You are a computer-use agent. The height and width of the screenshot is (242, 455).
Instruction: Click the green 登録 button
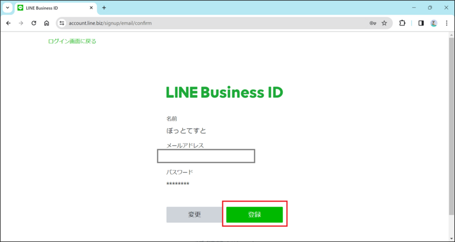point(254,215)
